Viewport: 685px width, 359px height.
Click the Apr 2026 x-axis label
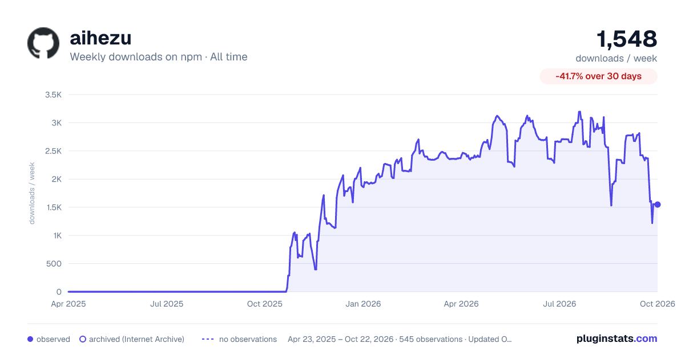tap(461, 304)
